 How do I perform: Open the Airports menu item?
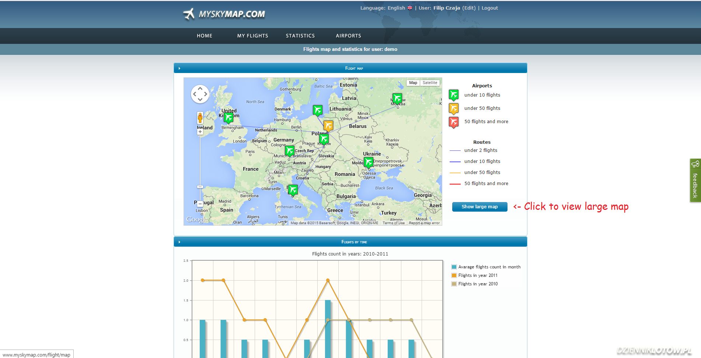coord(349,36)
